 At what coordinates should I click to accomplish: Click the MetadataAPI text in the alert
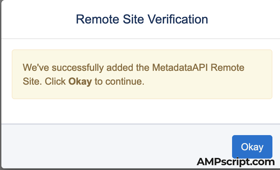180,67
